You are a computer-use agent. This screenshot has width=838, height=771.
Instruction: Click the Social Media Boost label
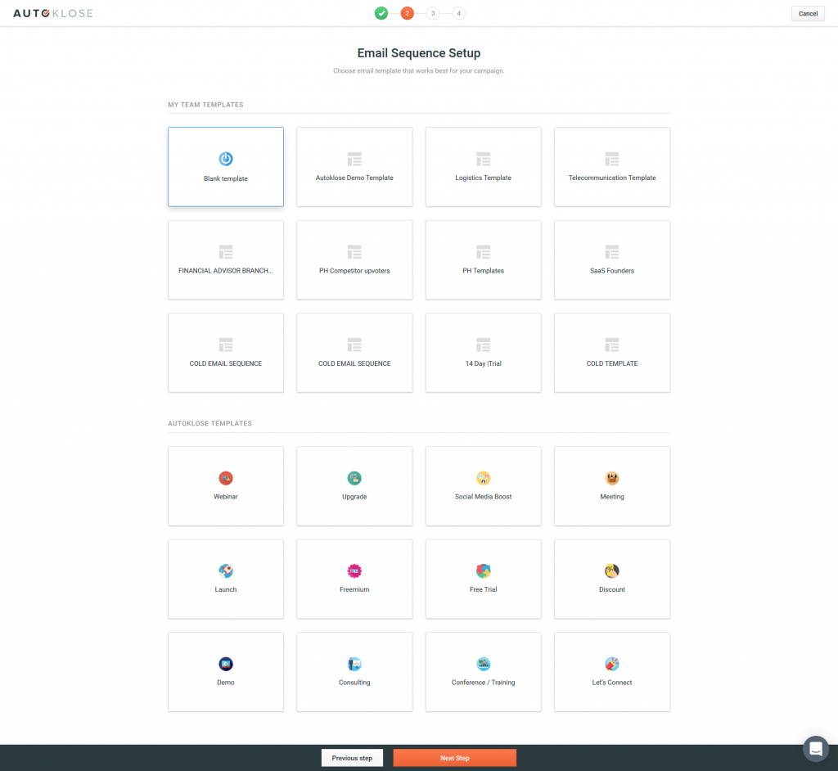(x=483, y=497)
